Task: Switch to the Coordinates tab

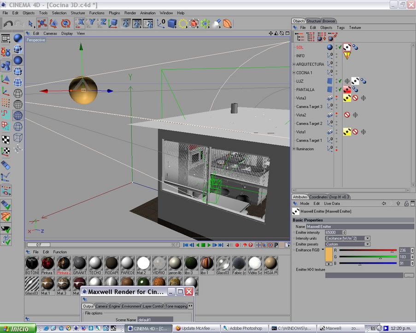Action: click(318, 197)
